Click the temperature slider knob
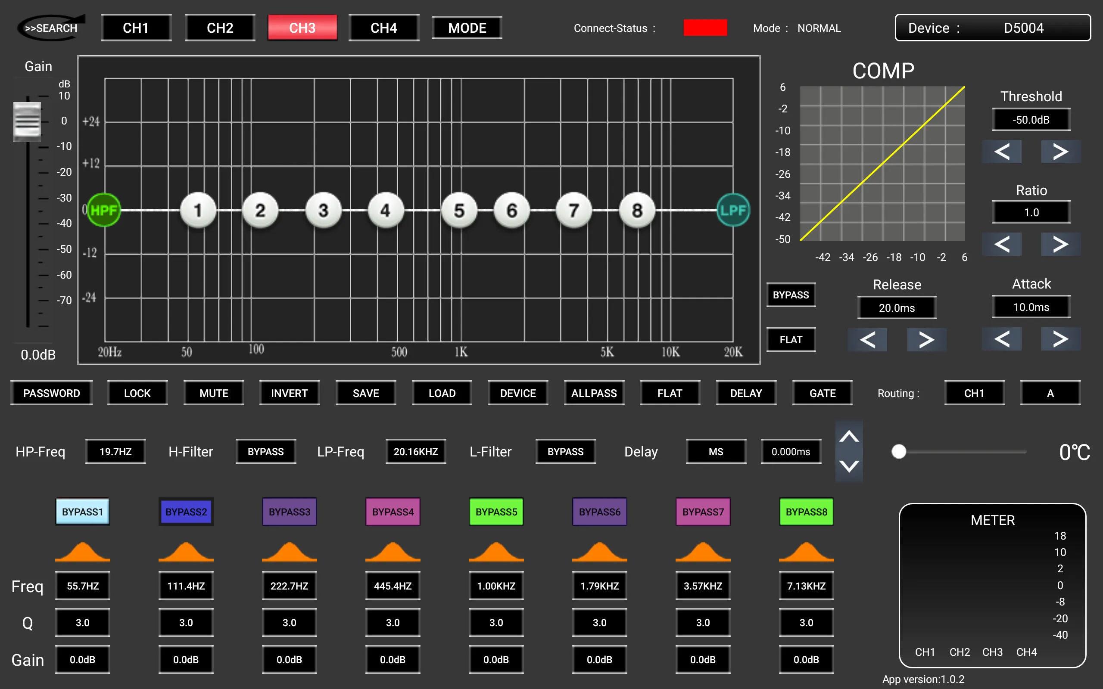This screenshot has width=1103, height=689. coord(898,452)
